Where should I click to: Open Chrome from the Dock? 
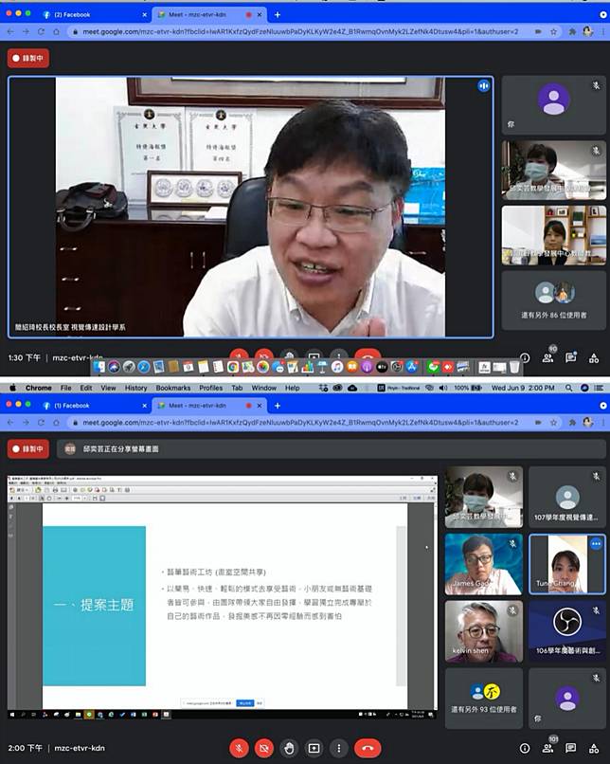(233, 367)
